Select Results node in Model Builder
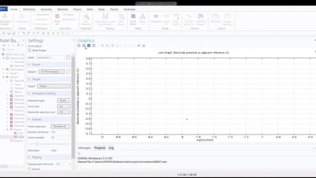This screenshot has height=178, width=316. coord(12,77)
